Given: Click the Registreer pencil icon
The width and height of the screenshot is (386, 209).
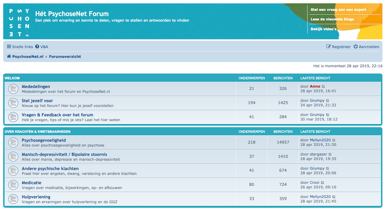Looking at the screenshot, I should coord(328,46).
